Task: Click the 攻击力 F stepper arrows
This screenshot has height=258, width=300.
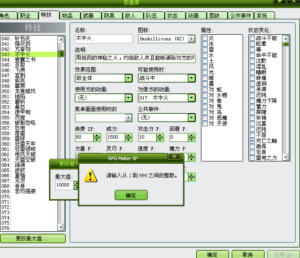Action: [x=160, y=137]
